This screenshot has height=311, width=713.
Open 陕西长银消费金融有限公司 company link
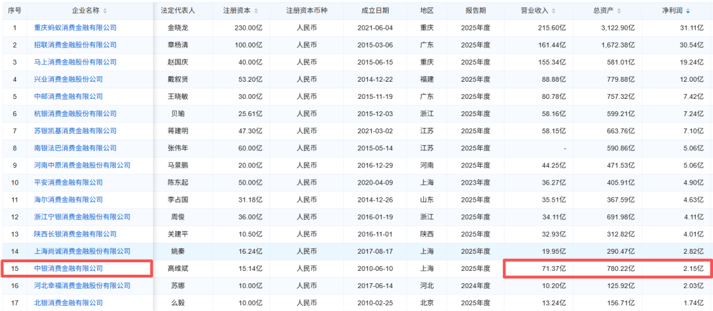[x=75, y=234]
